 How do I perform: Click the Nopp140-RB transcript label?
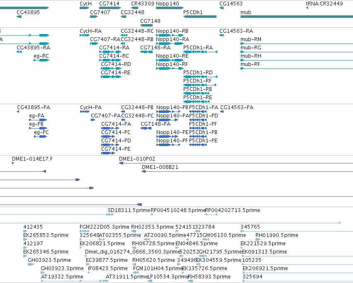pos(172,31)
